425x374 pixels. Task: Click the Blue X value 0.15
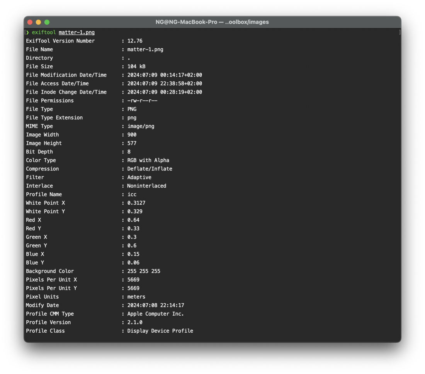click(x=133, y=254)
